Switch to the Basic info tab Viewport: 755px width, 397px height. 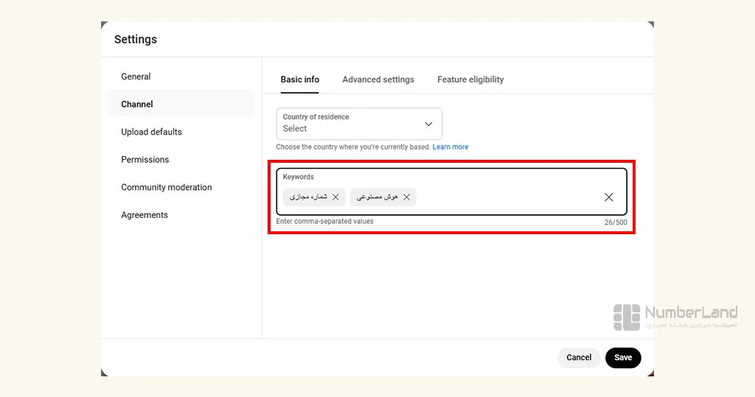pyautogui.click(x=299, y=80)
